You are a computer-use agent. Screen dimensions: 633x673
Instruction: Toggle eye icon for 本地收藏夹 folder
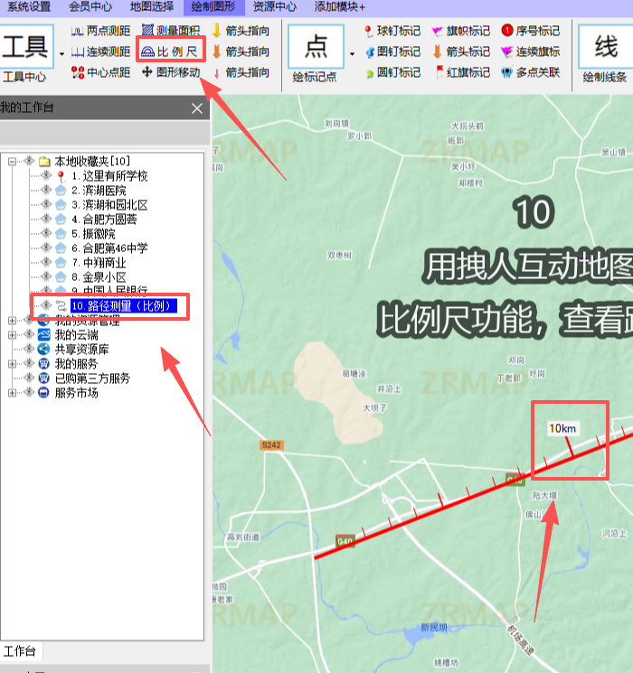point(30,161)
